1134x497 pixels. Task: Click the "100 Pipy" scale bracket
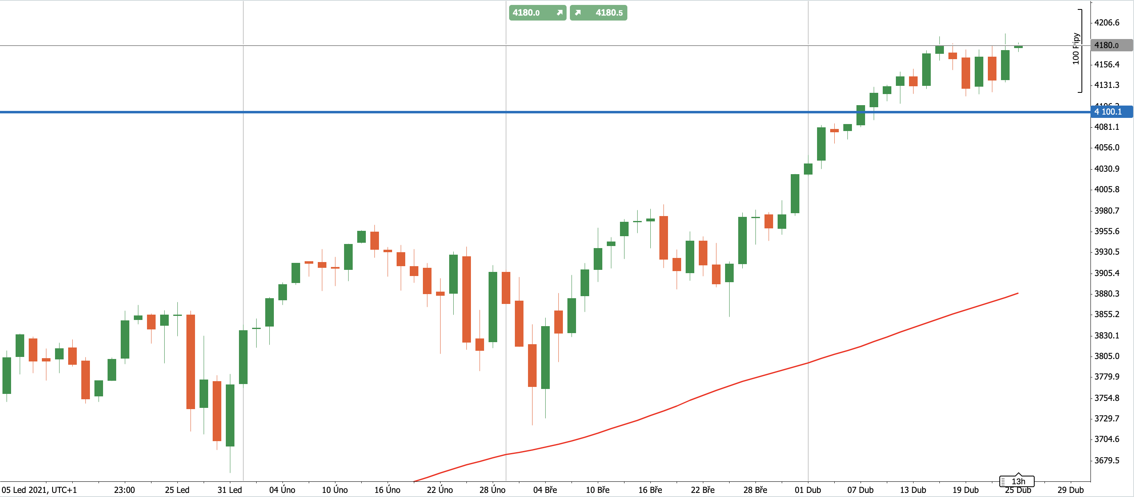(x=1077, y=49)
